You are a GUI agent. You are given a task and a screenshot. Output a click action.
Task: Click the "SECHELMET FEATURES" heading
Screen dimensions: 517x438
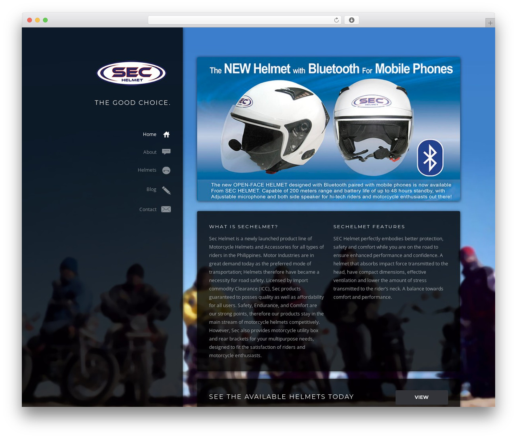click(369, 227)
